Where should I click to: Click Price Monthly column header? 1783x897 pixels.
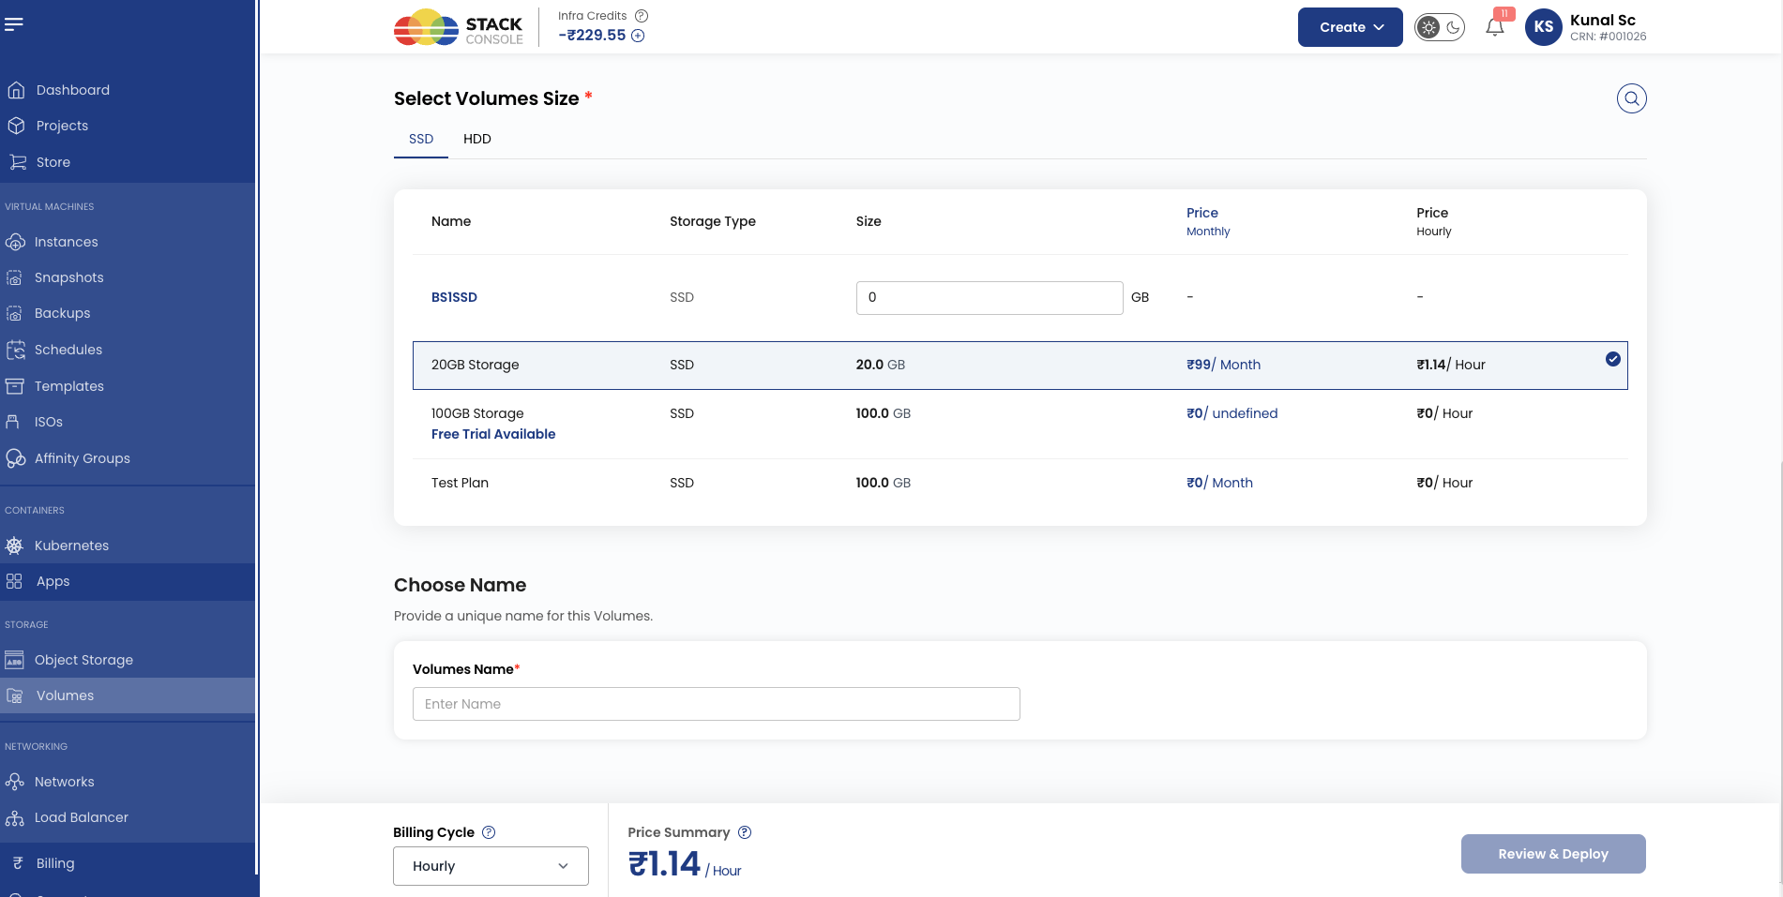[1208, 221]
